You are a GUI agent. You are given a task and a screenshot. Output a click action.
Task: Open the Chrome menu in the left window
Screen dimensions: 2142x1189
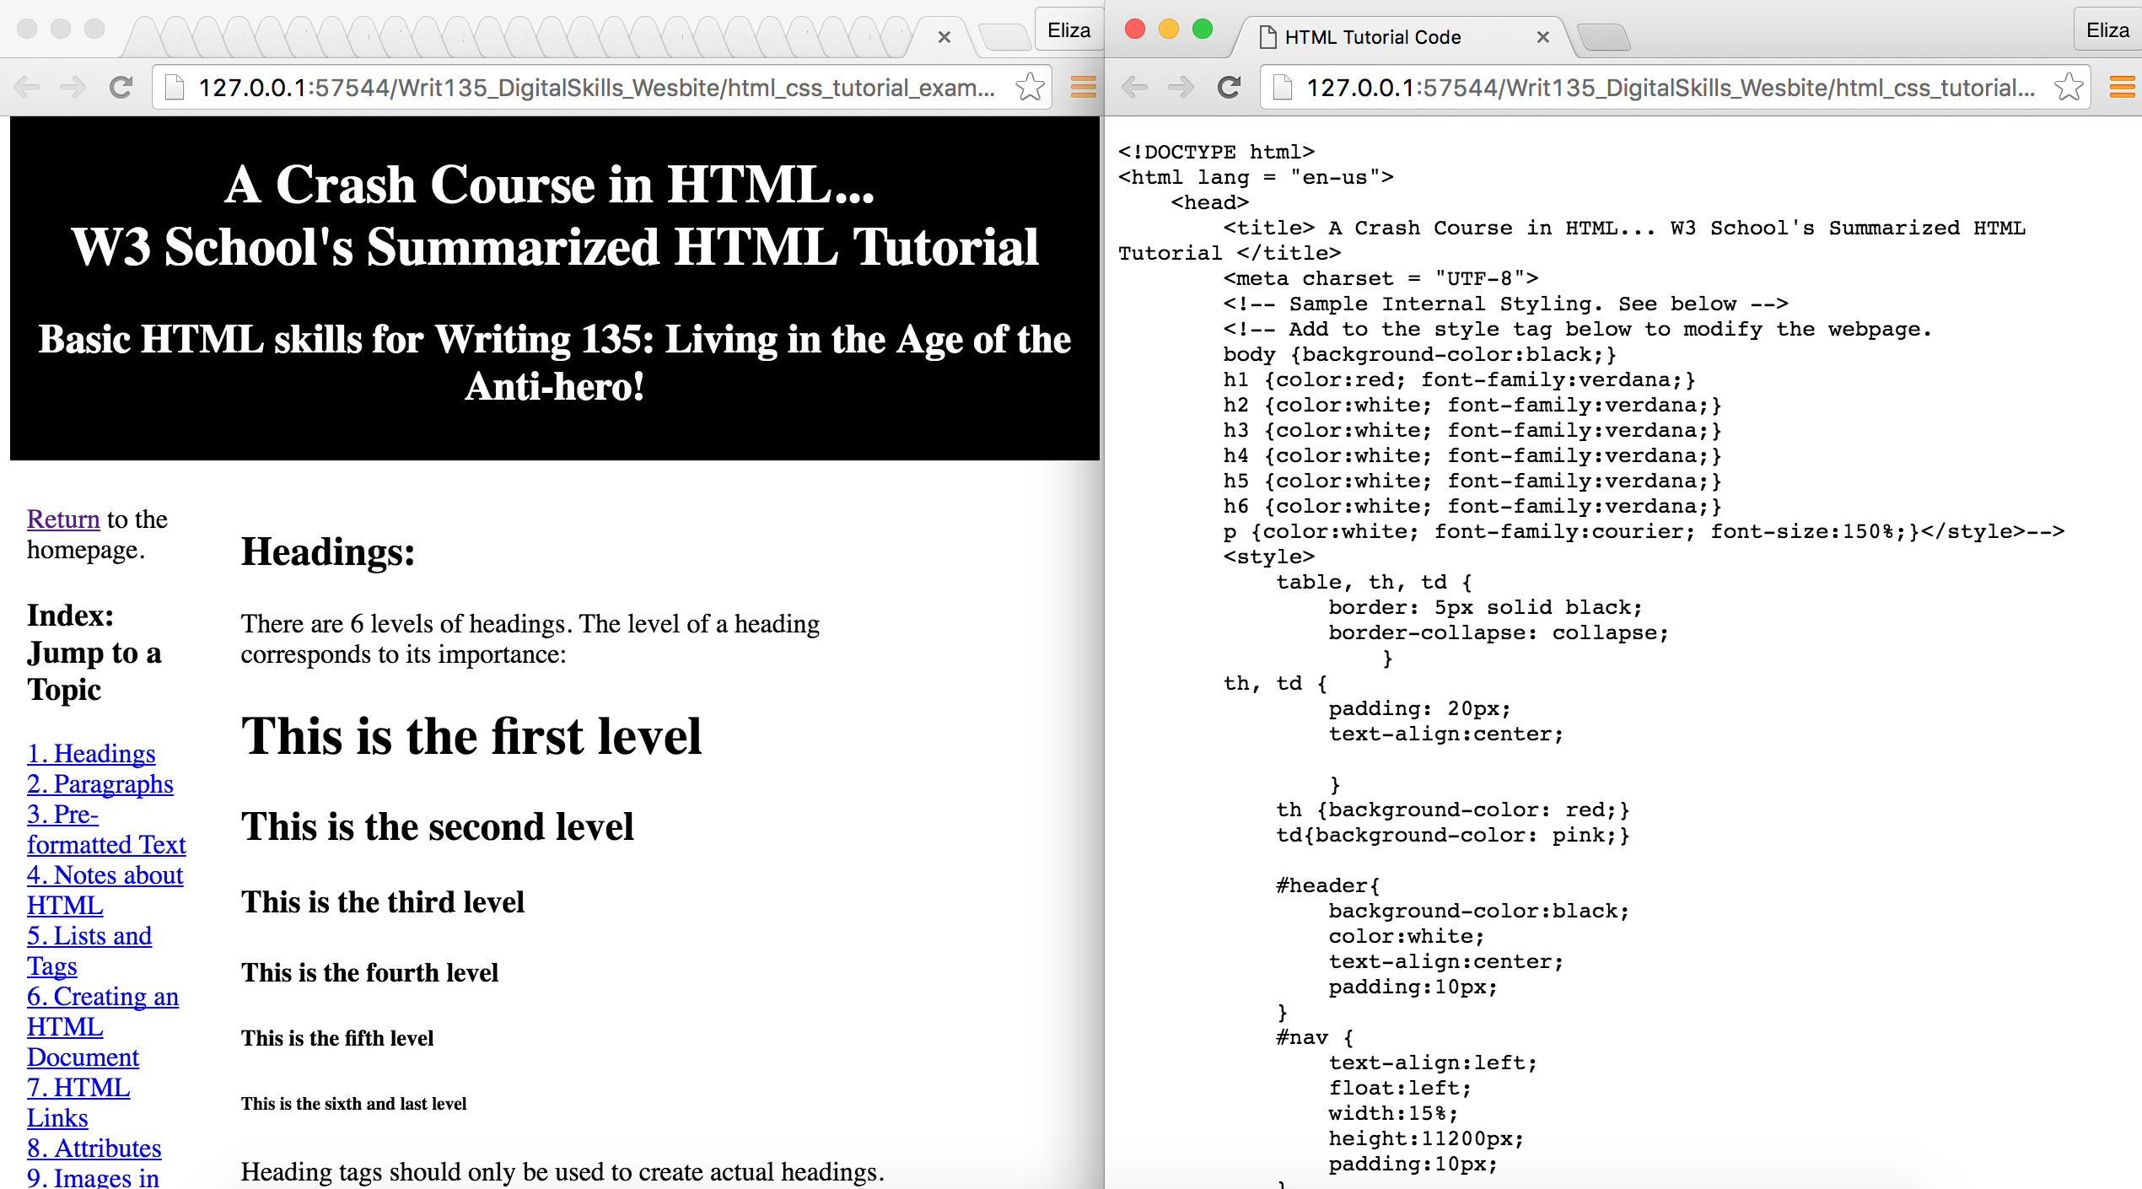click(x=1083, y=87)
